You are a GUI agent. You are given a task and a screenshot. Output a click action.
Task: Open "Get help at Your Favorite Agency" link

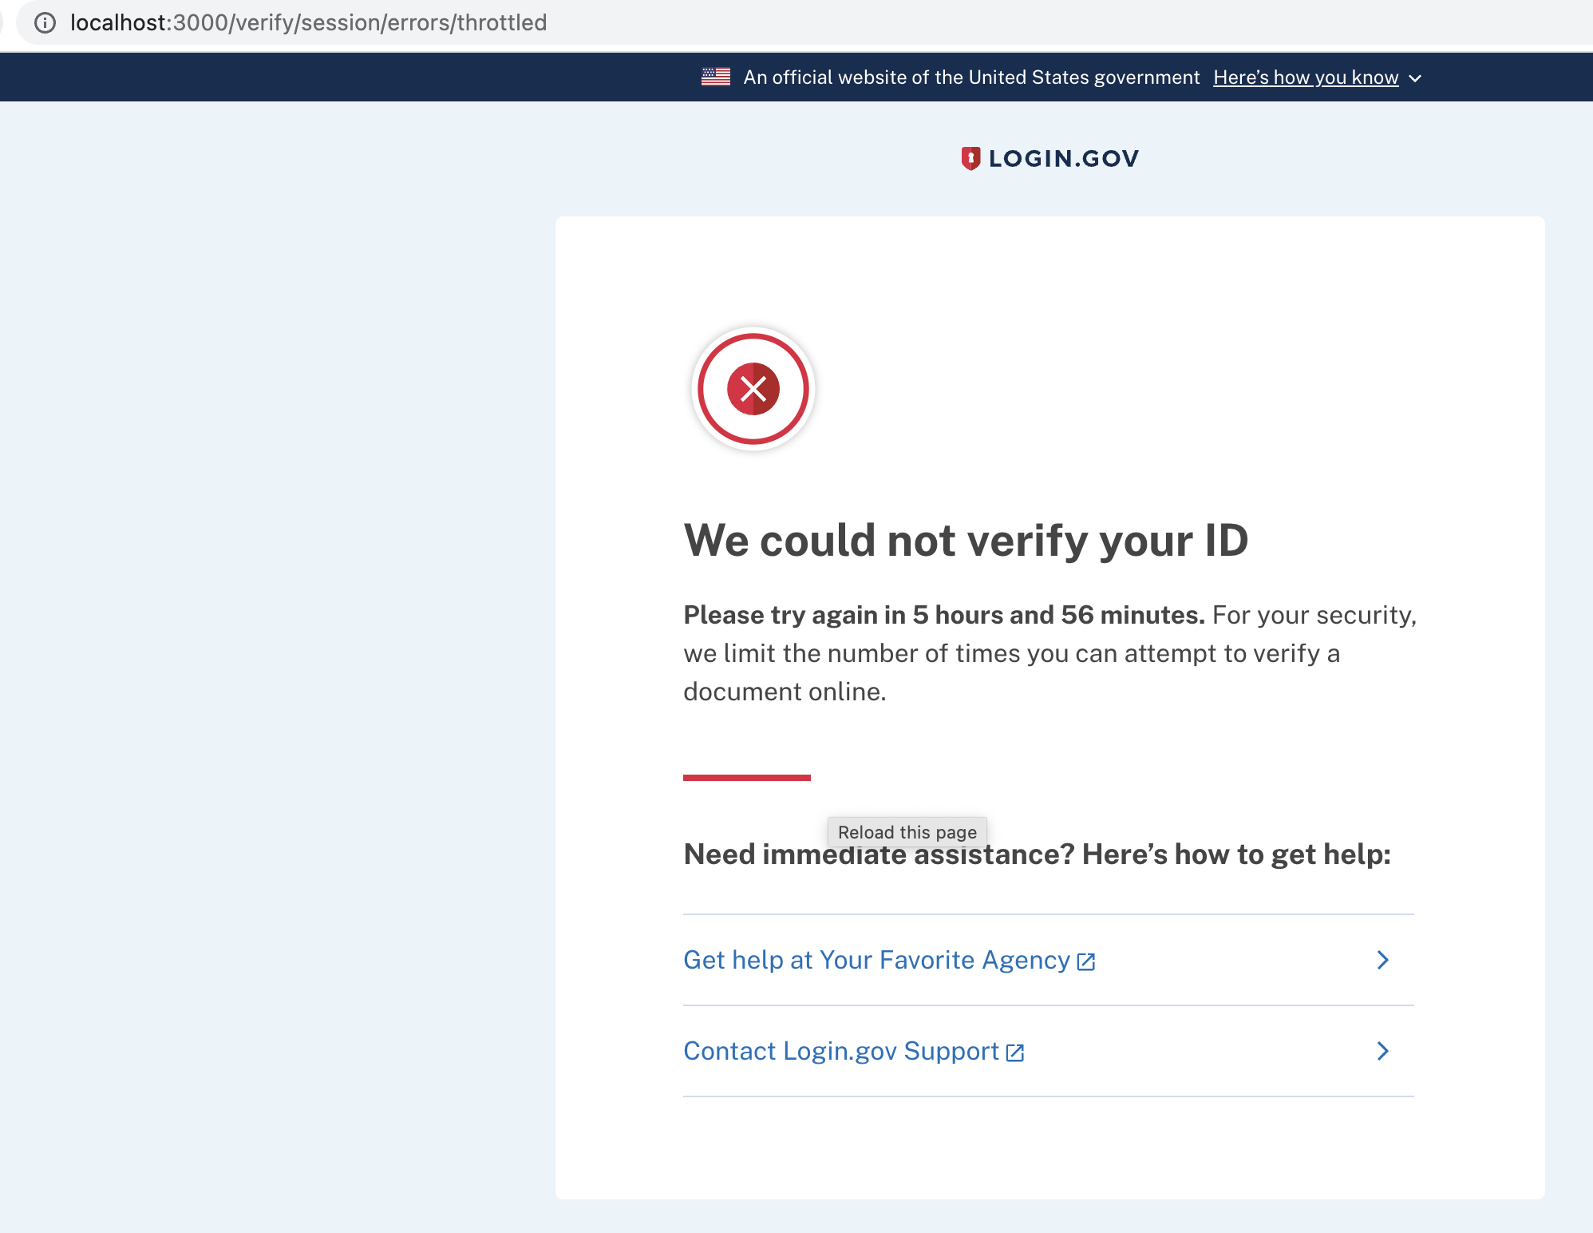coord(876,960)
